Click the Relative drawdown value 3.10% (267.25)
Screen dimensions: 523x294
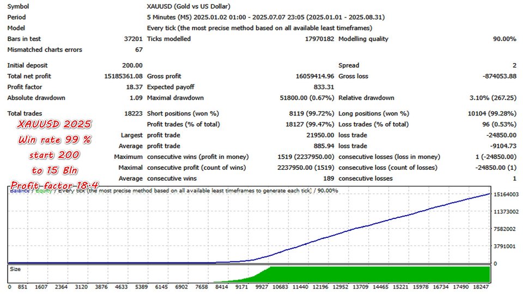(492, 98)
